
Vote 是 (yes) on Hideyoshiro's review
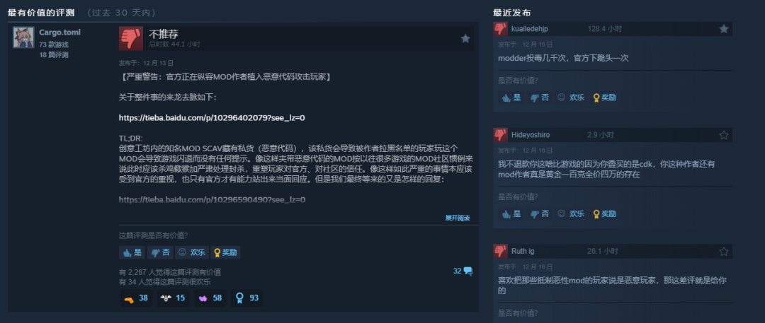[x=511, y=213]
